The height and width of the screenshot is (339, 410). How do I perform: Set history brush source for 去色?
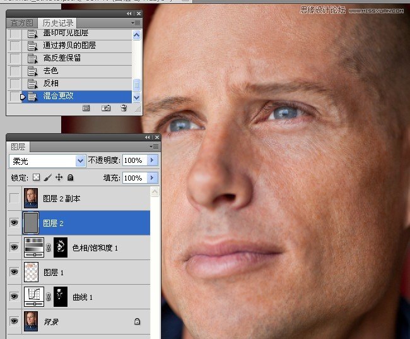click(x=15, y=71)
